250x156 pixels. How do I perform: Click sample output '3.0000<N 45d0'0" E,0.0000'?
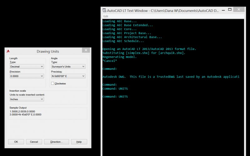click(26, 114)
